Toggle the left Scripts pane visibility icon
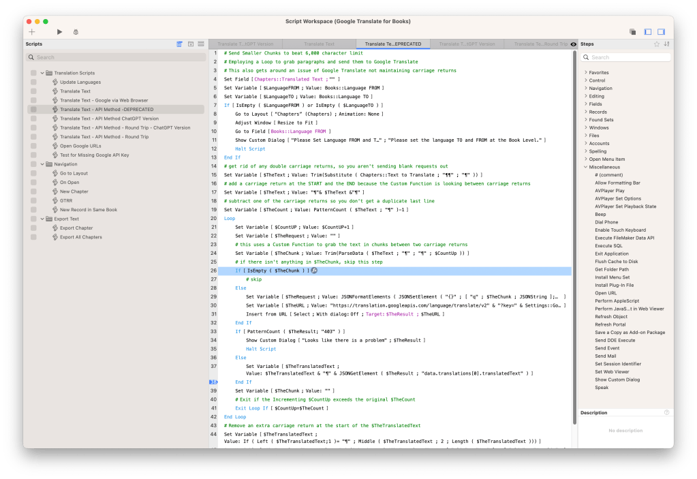The image size is (697, 479). (x=647, y=32)
